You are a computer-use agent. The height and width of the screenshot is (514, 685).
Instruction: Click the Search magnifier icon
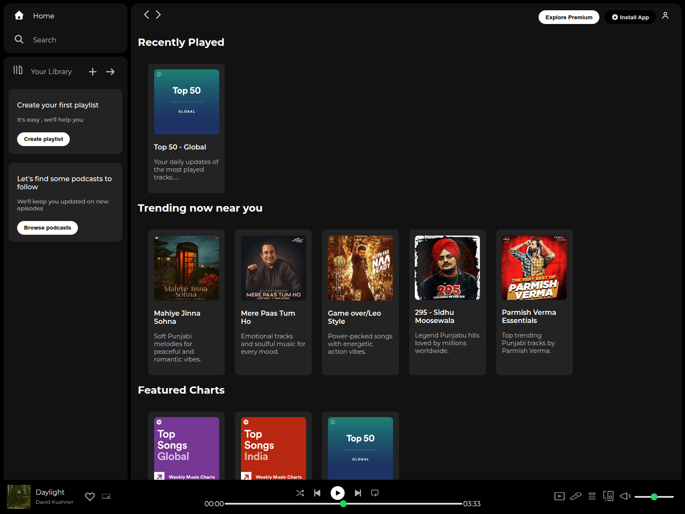click(x=19, y=39)
